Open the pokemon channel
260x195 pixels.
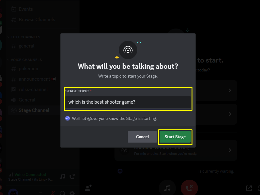pyautogui.click(x=25, y=69)
